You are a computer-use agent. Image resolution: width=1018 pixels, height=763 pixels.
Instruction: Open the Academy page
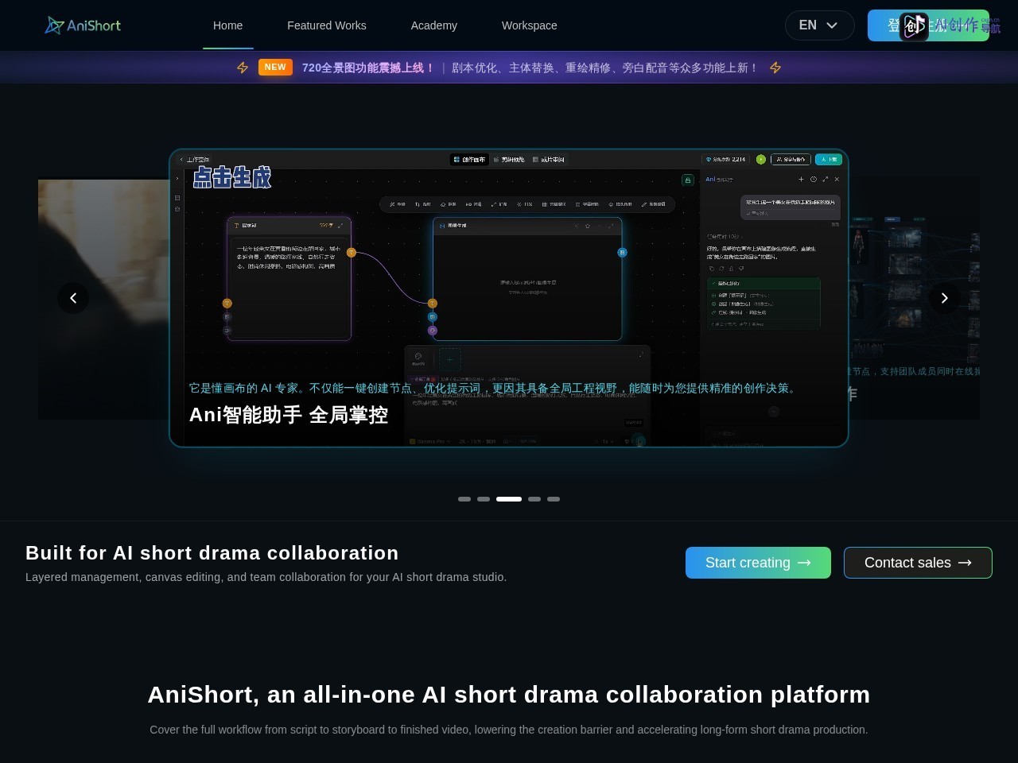click(434, 25)
